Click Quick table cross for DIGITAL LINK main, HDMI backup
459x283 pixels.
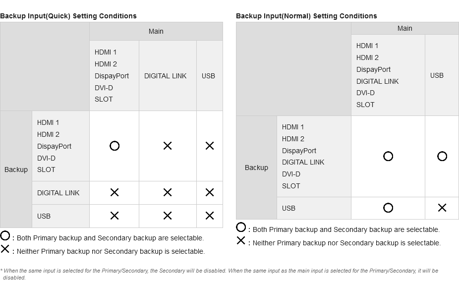[x=168, y=146]
